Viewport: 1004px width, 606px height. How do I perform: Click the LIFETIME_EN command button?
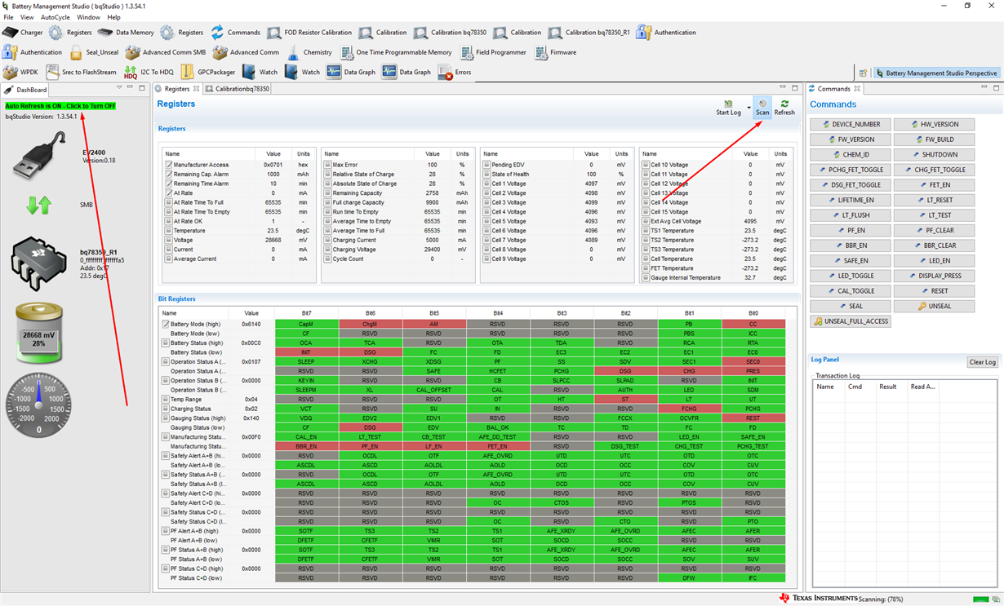tap(851, 200)
